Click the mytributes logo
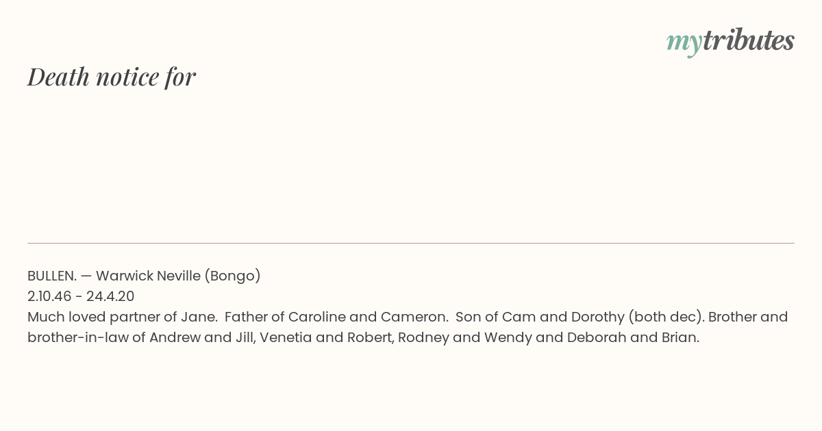Viewport: 822px width, 431px height. [x=730, y=42]
